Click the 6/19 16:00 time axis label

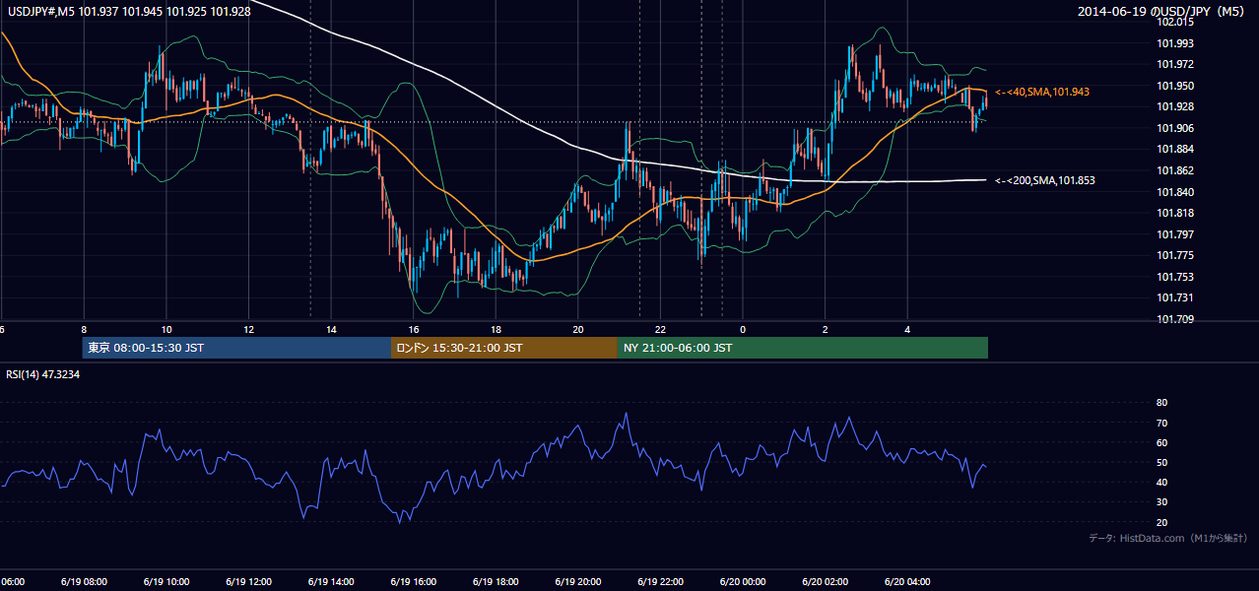(414, 581)
